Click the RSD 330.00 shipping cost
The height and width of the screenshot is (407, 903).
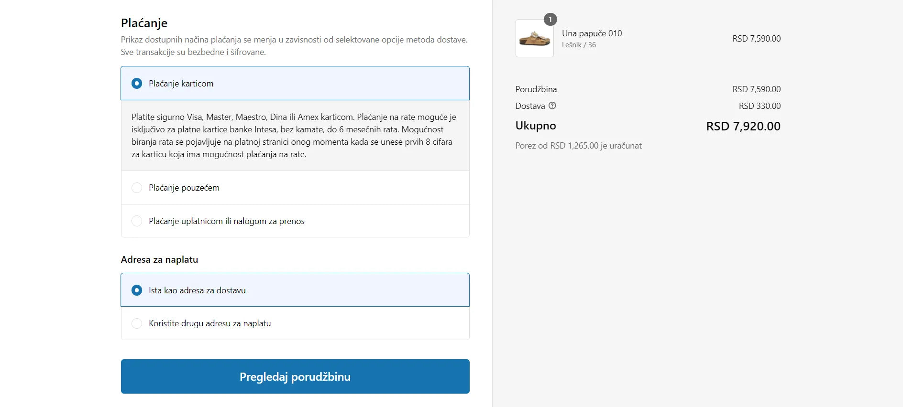coord(760,106)
